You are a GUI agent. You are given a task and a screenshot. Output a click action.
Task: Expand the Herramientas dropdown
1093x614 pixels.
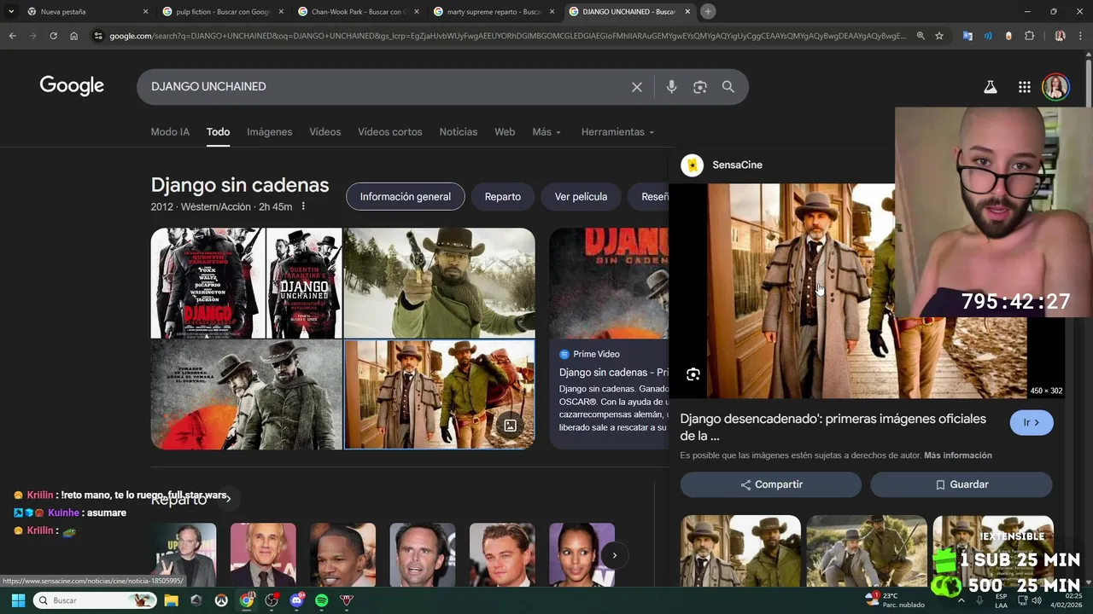[617, 132]
